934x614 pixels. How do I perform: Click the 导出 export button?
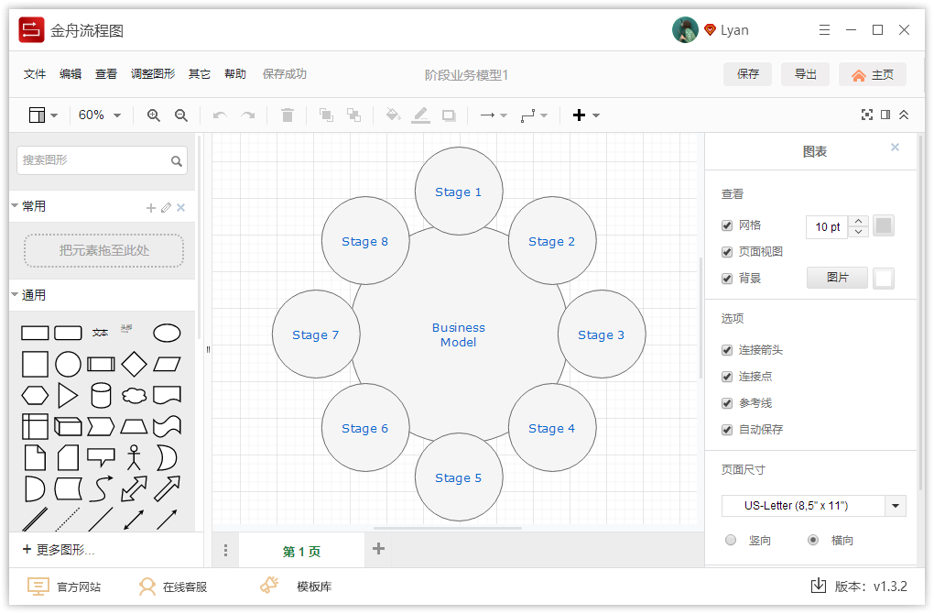pyautogui.click(x=805, y=74)
